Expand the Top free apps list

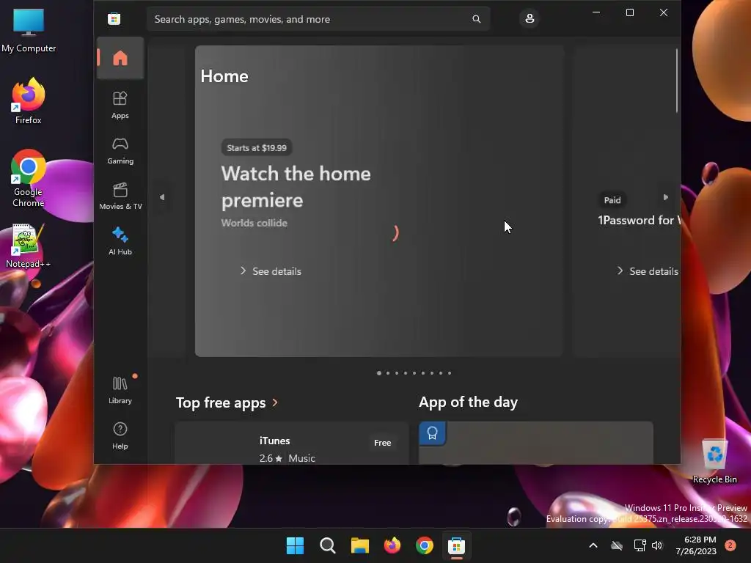(227, 402)
